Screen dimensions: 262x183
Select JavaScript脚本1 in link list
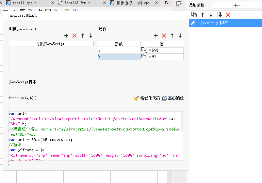230,23
